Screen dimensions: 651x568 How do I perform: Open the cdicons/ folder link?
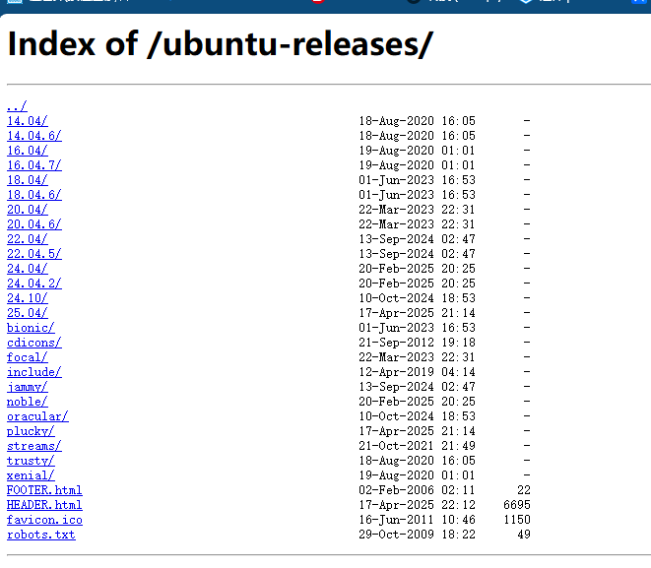34,343
